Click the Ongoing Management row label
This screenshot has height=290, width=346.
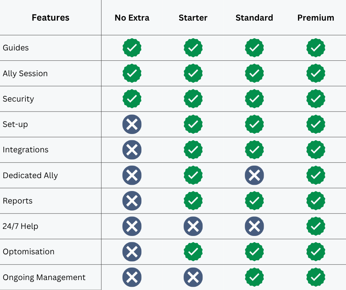44,277
